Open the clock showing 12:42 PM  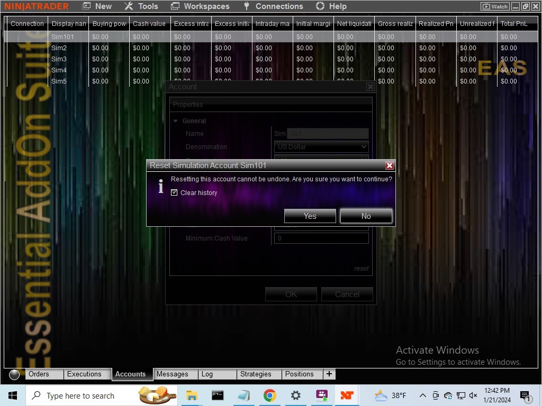(x=496, y=395)
